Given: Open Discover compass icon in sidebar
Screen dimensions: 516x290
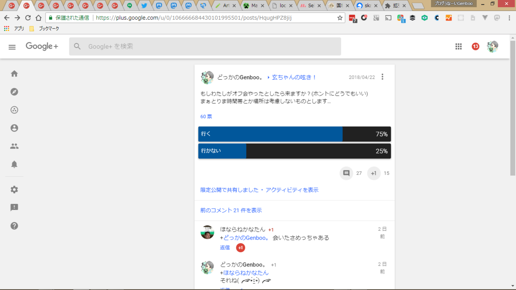Looking at the screenshot, I should tap(15, 92).
